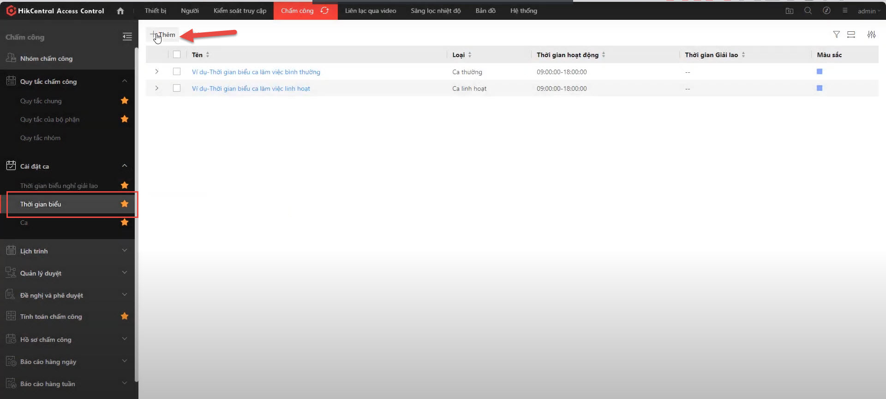Open Ví dụ-Thời gian biểu ca làm việc linh hoạt link
This screenshot has height=399, width=886.
[x=251, y=88]
